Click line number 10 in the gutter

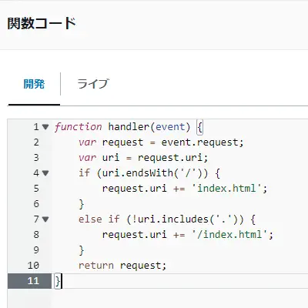(x=33, y=266)
